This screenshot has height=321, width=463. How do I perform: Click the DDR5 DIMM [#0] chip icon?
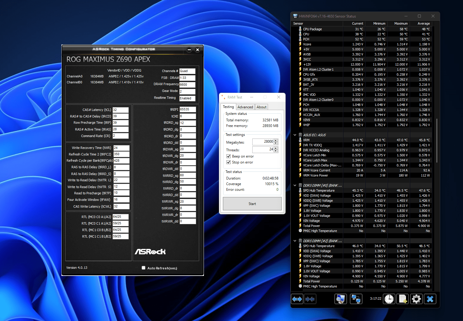click(x=300, y=185)
